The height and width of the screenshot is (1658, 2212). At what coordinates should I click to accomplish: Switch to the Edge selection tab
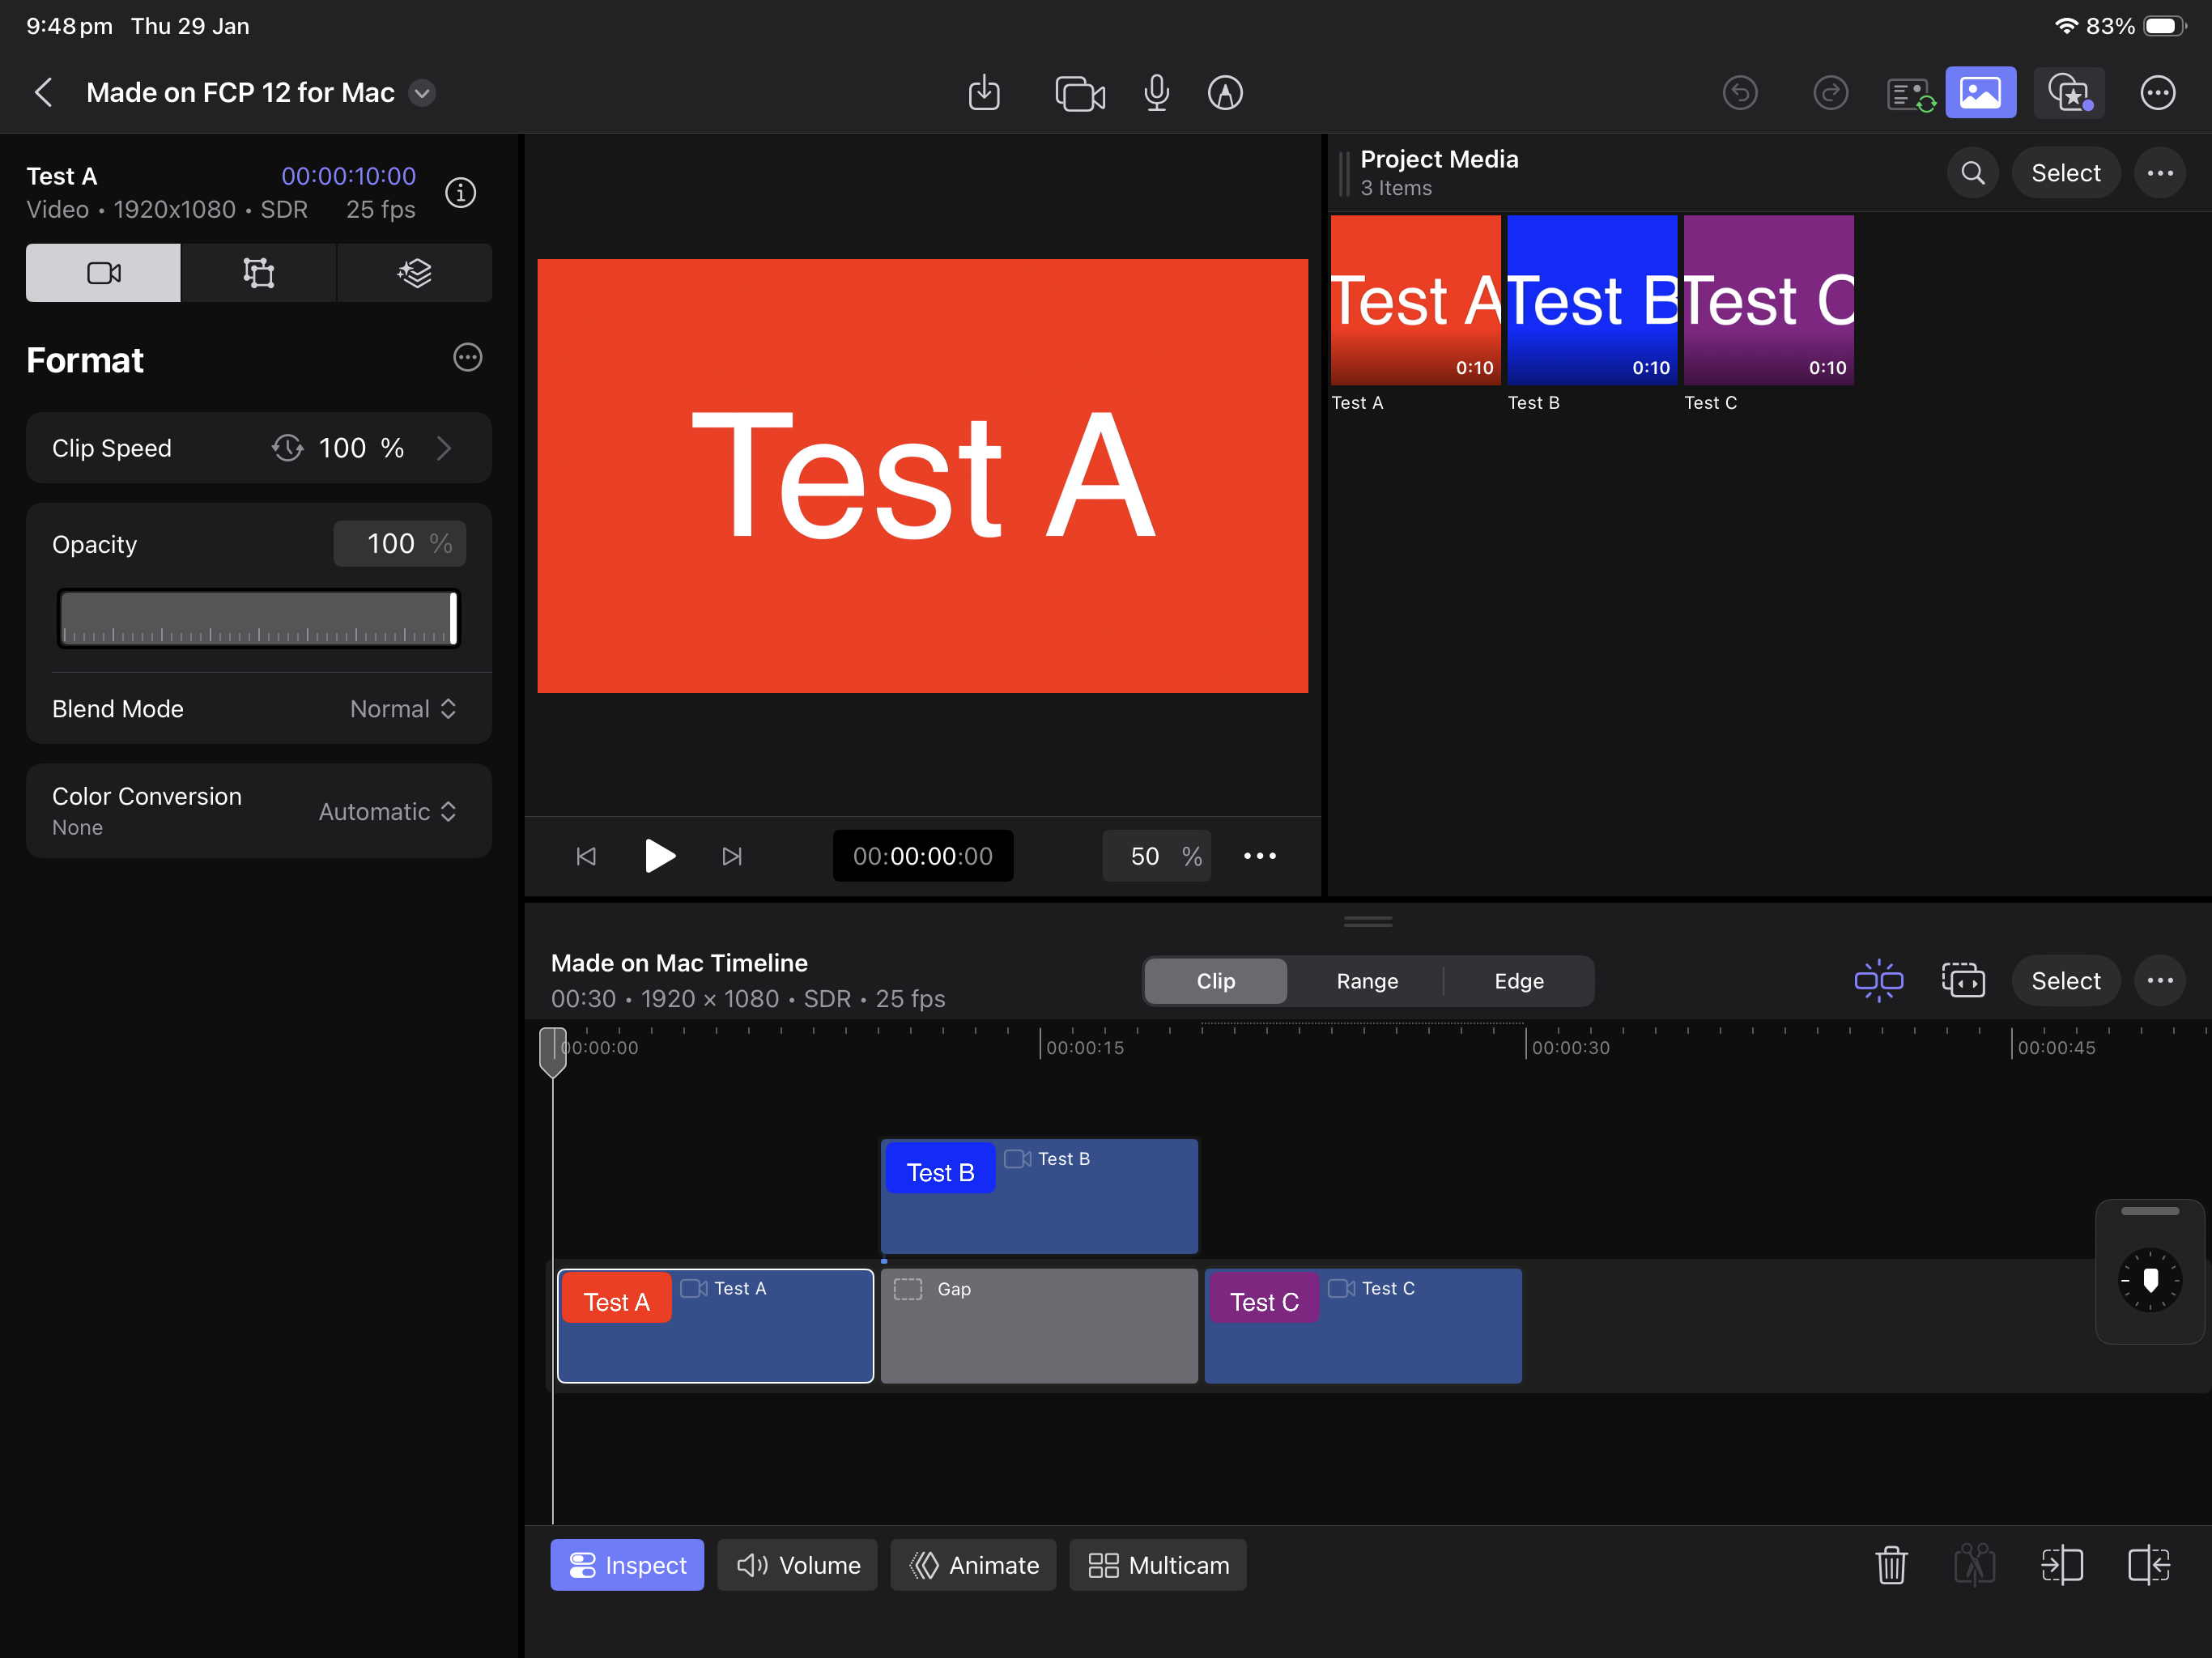pyautogui.click(x=1518, y=981)
